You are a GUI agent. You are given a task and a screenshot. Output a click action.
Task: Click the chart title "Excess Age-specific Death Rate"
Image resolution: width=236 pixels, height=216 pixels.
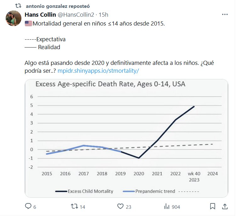pos(110,84)
